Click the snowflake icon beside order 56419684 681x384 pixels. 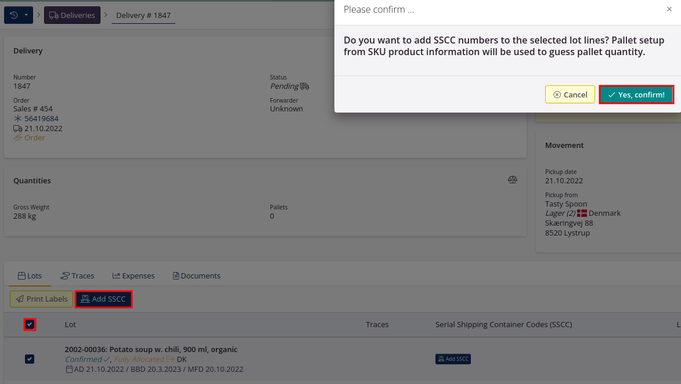(17, 119)
